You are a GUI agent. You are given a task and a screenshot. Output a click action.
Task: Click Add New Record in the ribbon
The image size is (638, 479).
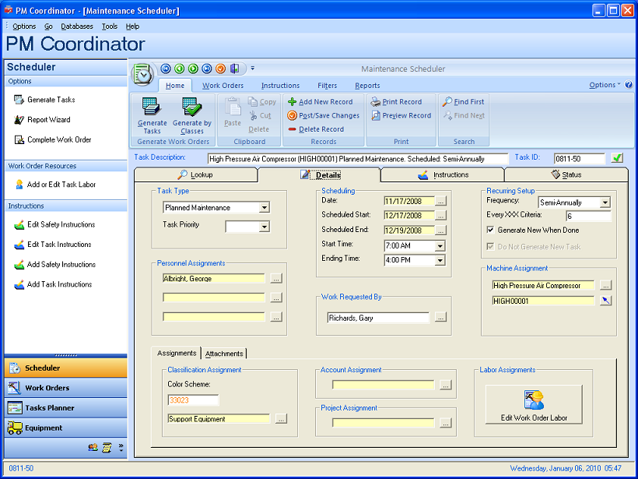[321, 102]
